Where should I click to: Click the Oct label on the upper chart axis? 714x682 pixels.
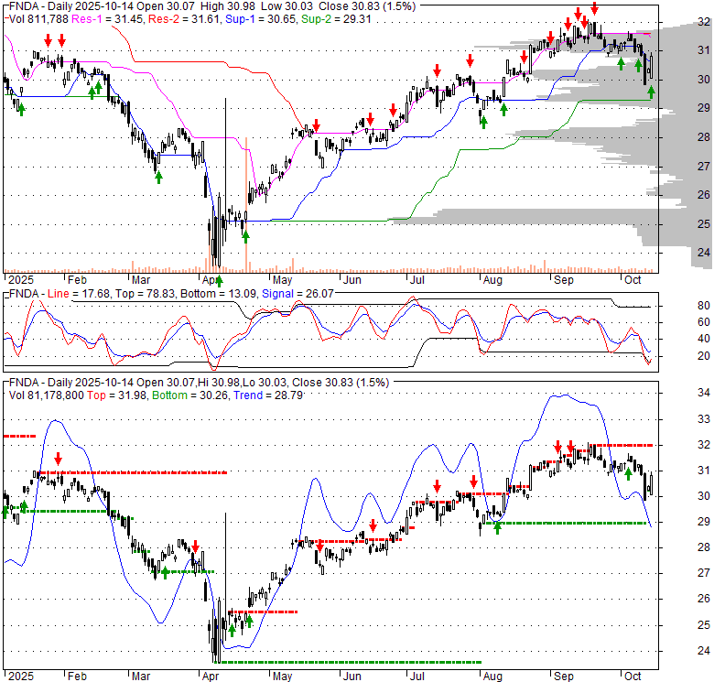633,279
